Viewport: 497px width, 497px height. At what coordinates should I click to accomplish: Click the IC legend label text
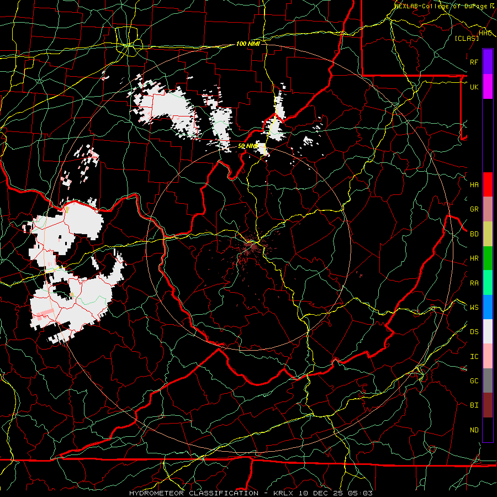(474, 356)
